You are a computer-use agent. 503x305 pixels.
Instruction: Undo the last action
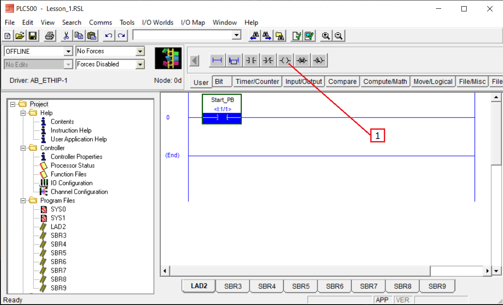109,35
